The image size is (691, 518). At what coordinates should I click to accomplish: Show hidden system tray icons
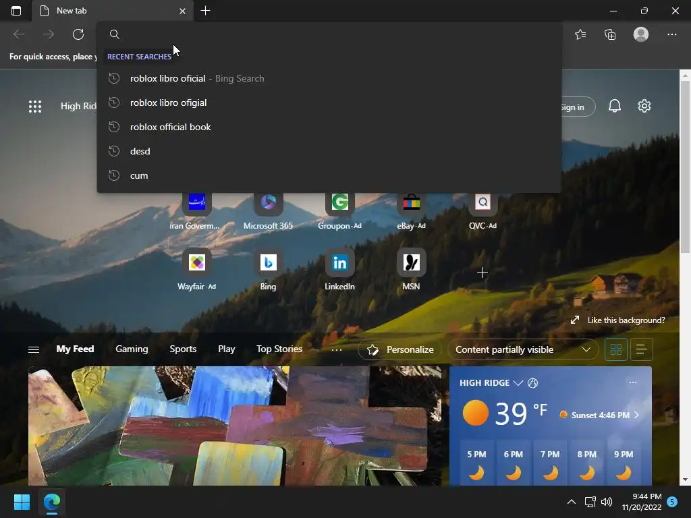coord(571,502)
